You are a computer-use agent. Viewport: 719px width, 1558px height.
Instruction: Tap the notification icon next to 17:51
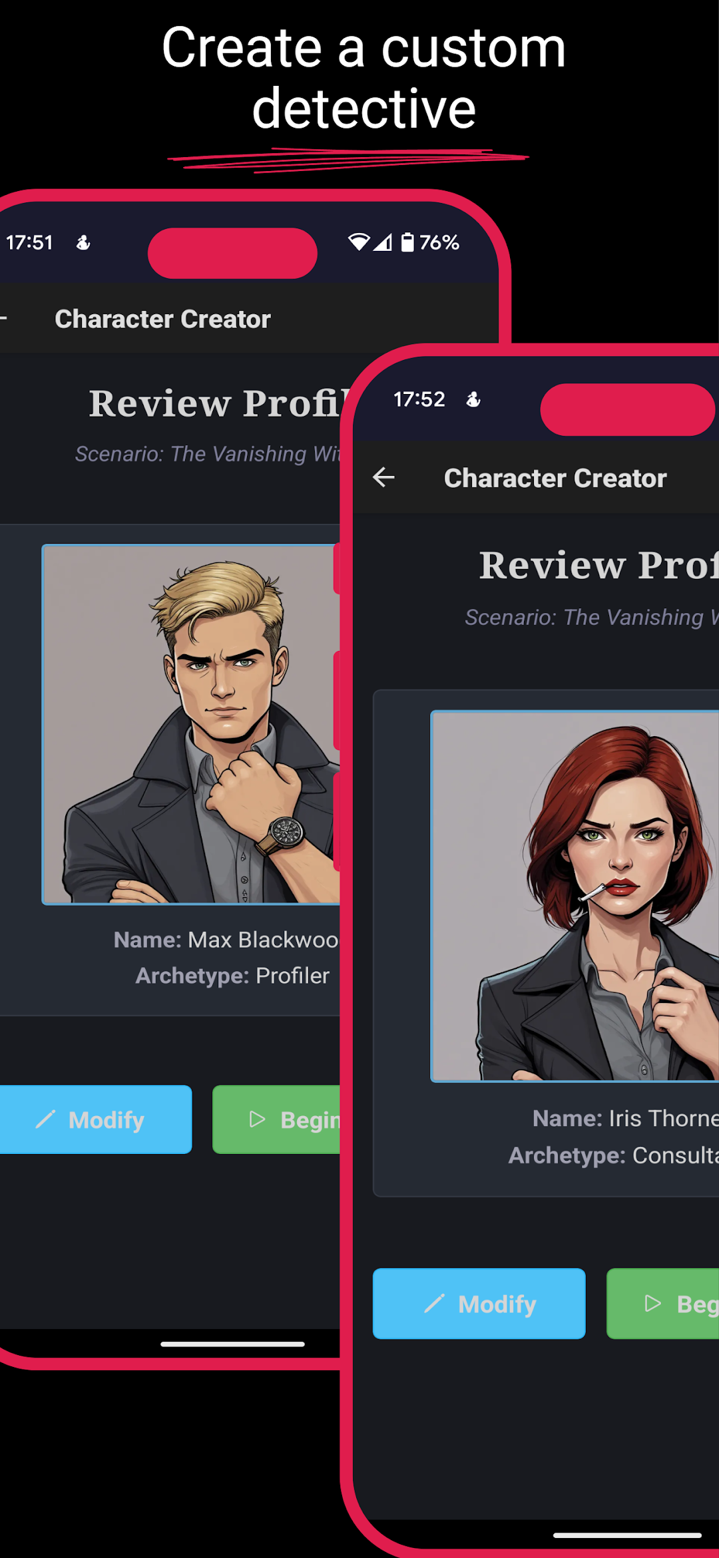click(83, 243)
